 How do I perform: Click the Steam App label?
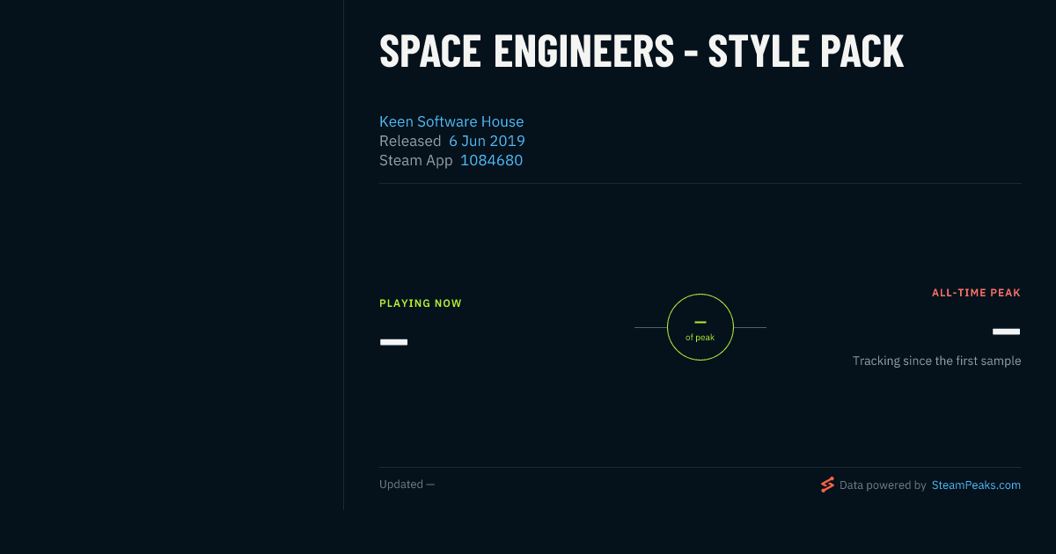pos(416,160)
